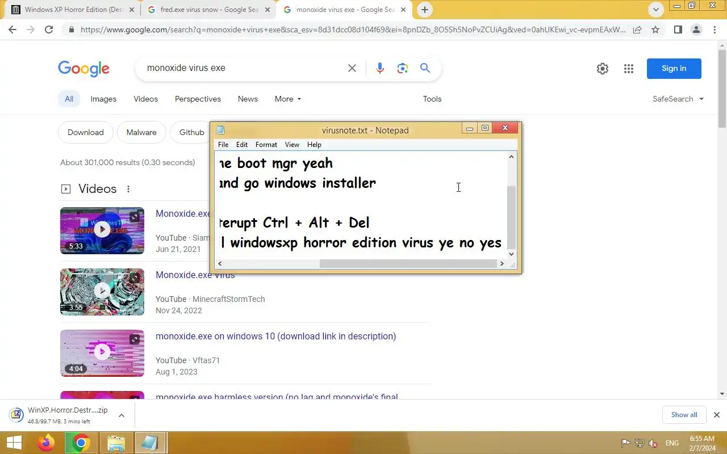
Task: Open Notepad File menu
Action: (223, 145)
